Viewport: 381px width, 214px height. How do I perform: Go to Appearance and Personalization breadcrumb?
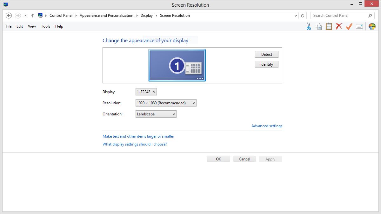(106, 16)
